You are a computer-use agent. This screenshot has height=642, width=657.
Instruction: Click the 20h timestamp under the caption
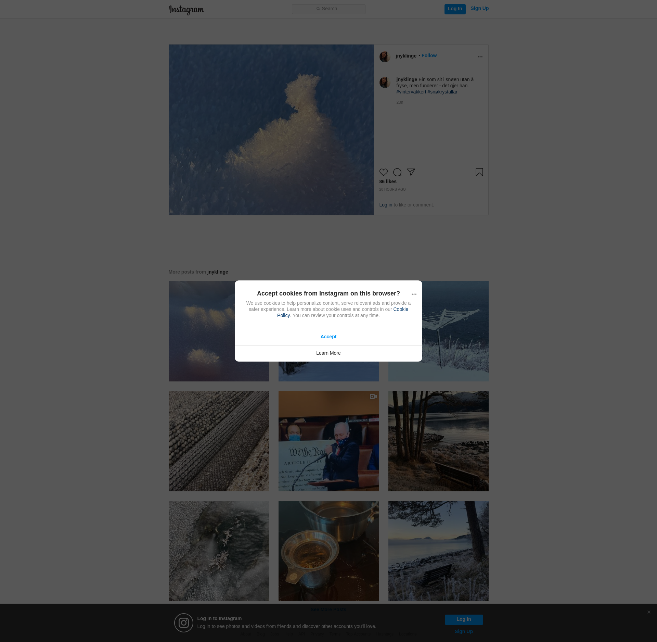400,102
